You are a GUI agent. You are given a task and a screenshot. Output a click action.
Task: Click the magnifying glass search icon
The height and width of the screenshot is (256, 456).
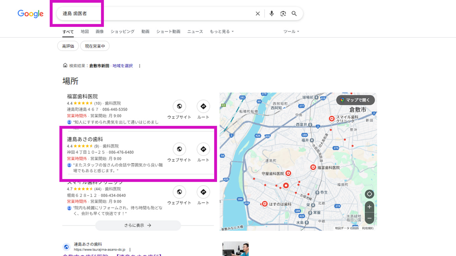[x=294, y=14]
